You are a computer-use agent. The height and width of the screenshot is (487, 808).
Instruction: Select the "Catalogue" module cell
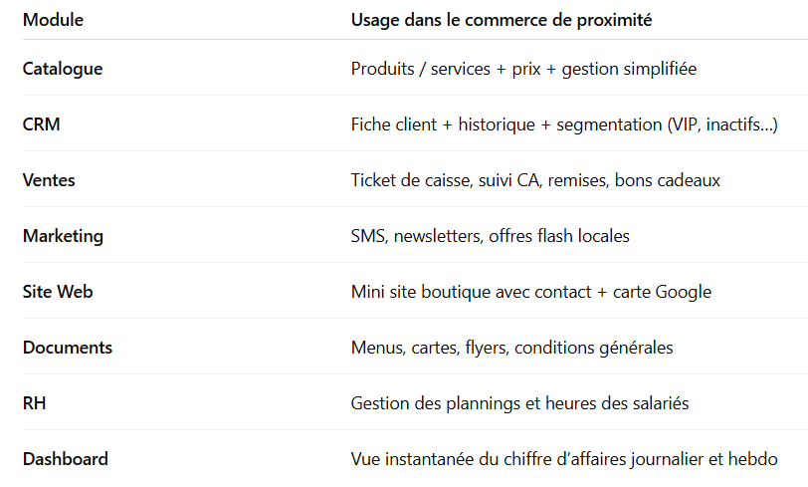(x=63, y=69)
